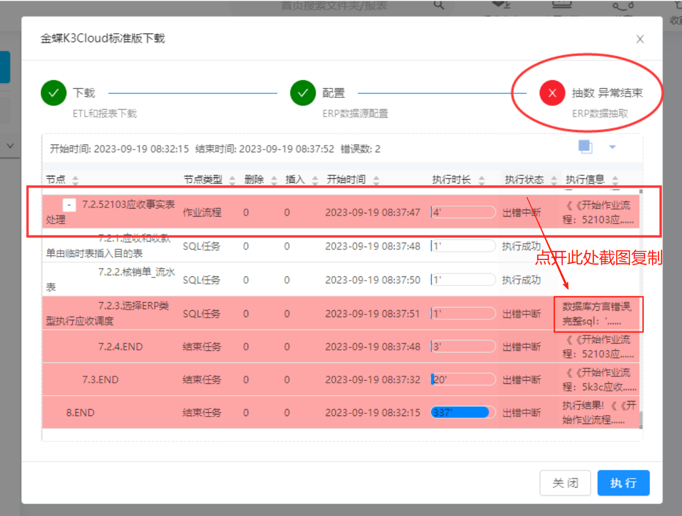Viewport: 682px width, 516px height.
Task: Open 执行结果 info cell in 8.END row
Action: [x=599, y=412]
